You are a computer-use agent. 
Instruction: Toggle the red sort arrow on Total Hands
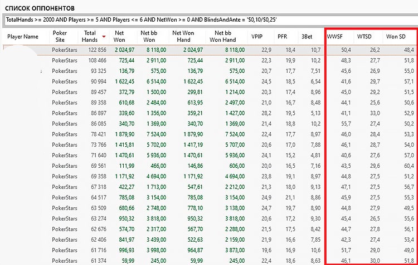tap(104, 37)
